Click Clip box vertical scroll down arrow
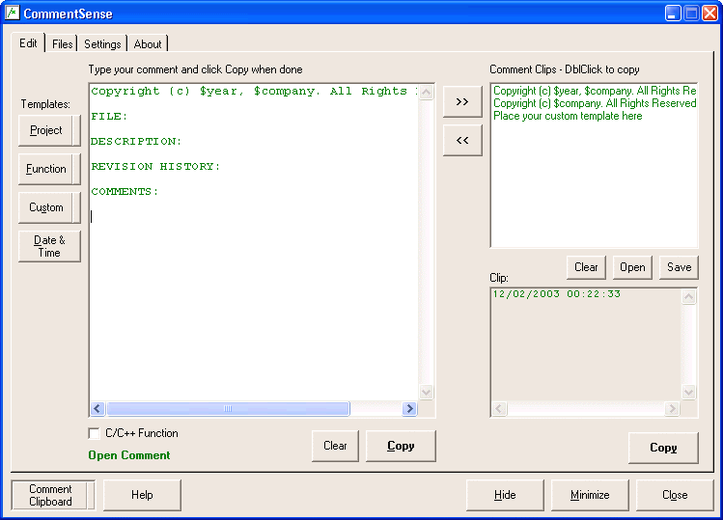This screenshot has height=520, width=723. [x=688, y=393]
